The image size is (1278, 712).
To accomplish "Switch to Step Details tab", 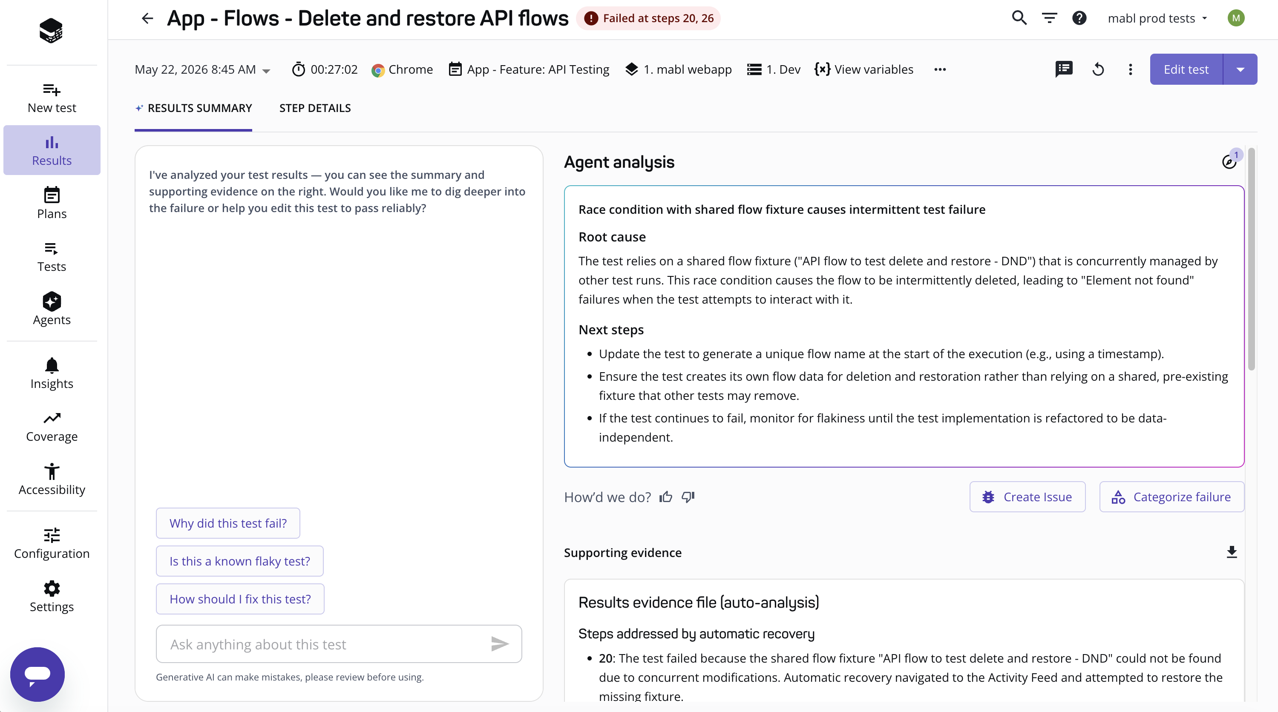I will 315,108.
